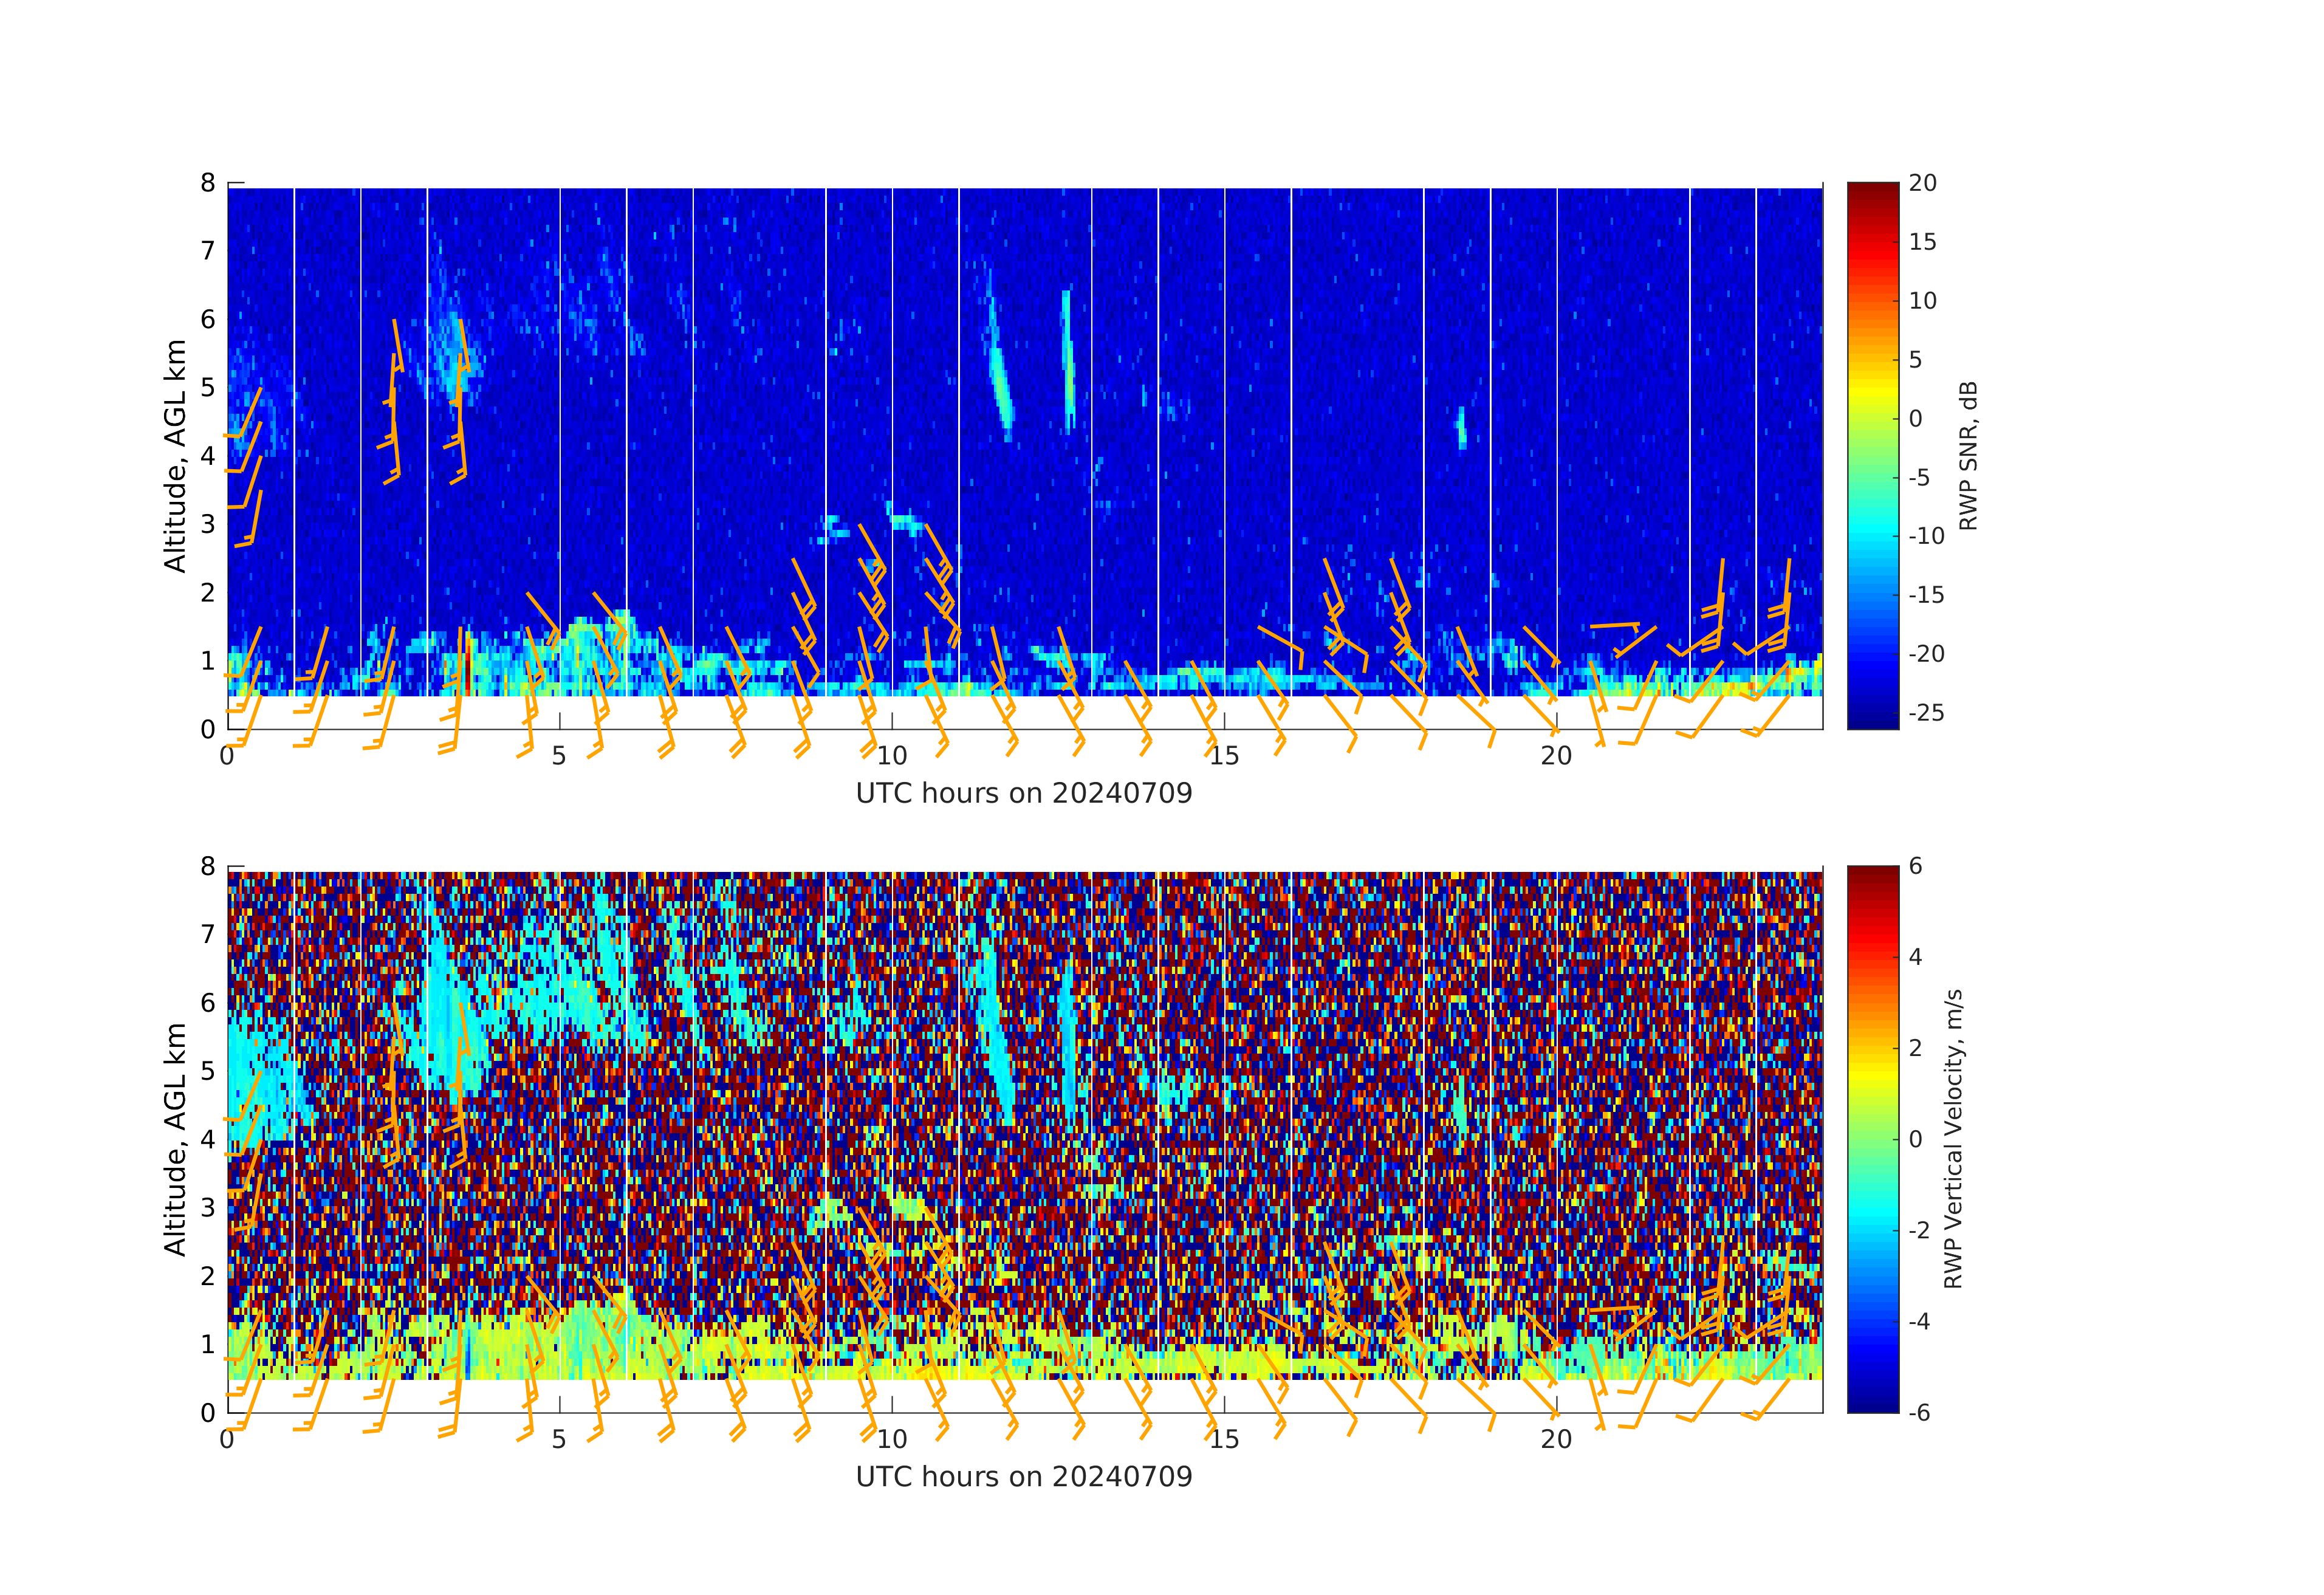Click the hour 15 tick on the top plot
The image size is (2324, 1595).
1224,756
